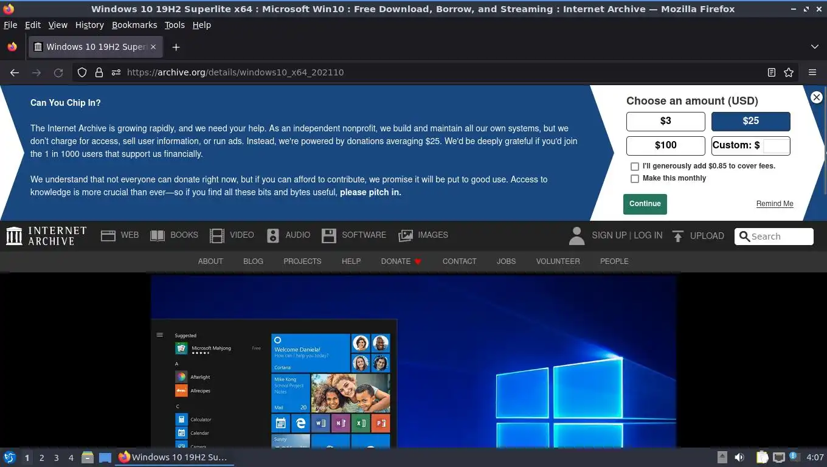Open new tab with plus button
Screen dimensions: 827x467
176,47
